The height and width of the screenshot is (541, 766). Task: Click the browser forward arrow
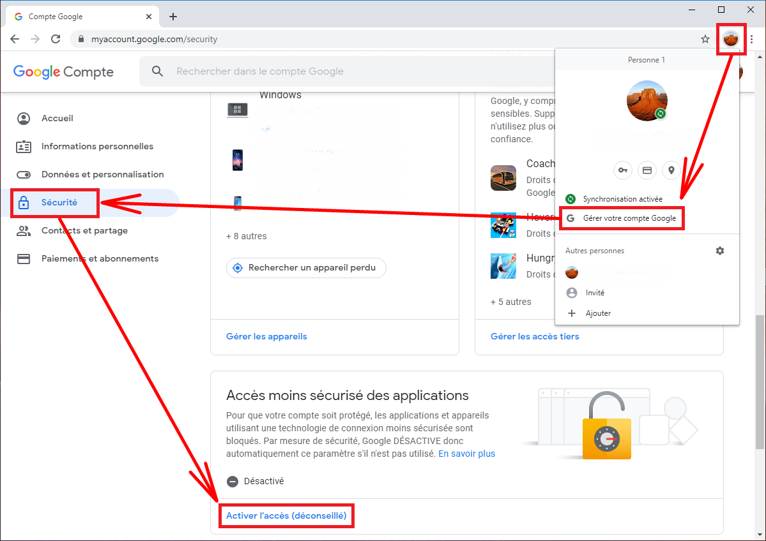click(x=35, y=39)
